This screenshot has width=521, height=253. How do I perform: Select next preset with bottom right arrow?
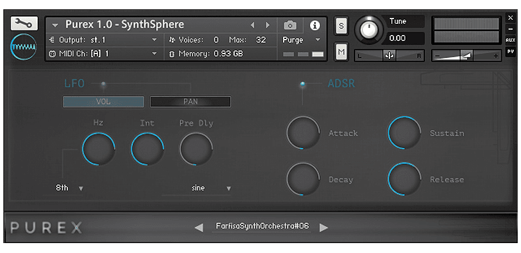(x=323, y=227)
